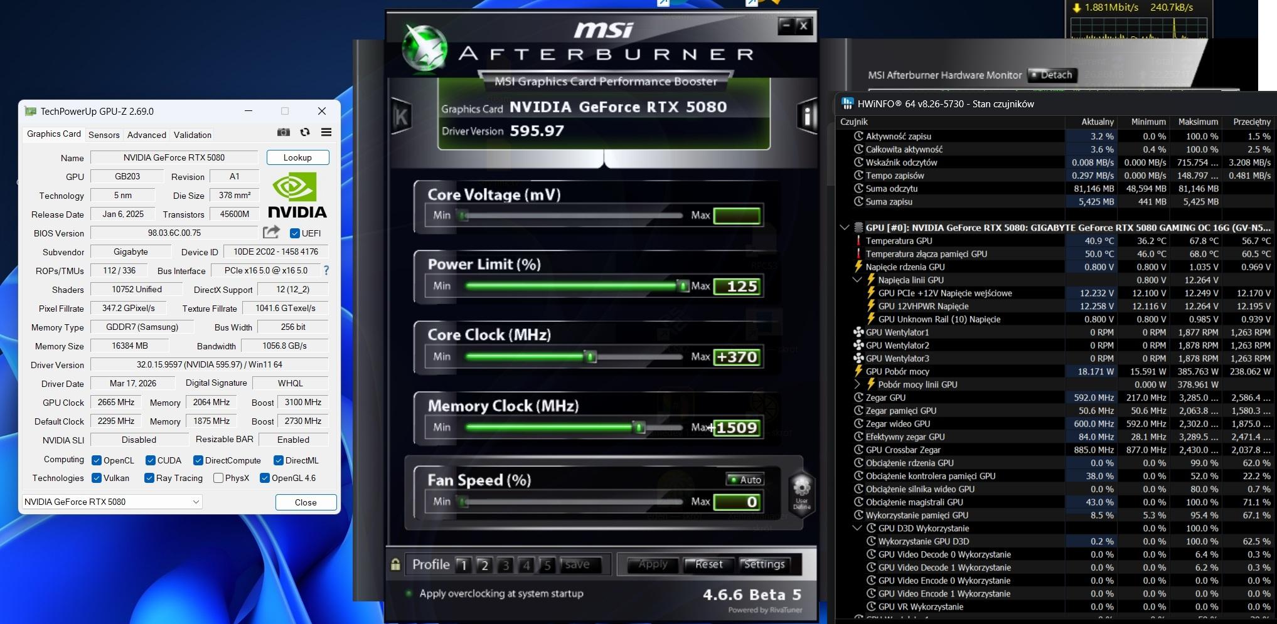Click the Maksimum column header in HWiNFO
The image size is (1277, 624).
coord(1197,122)
